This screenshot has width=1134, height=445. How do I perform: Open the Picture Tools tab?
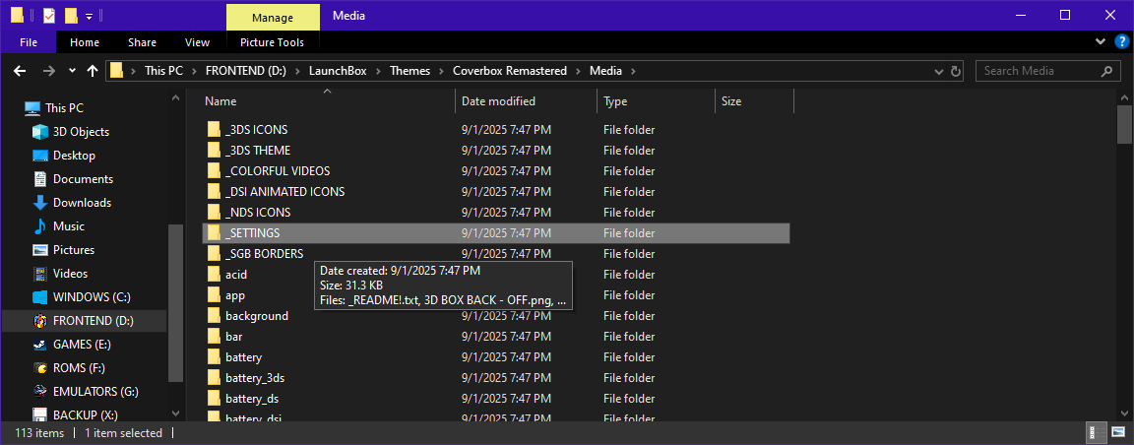(x=272, y=42)
